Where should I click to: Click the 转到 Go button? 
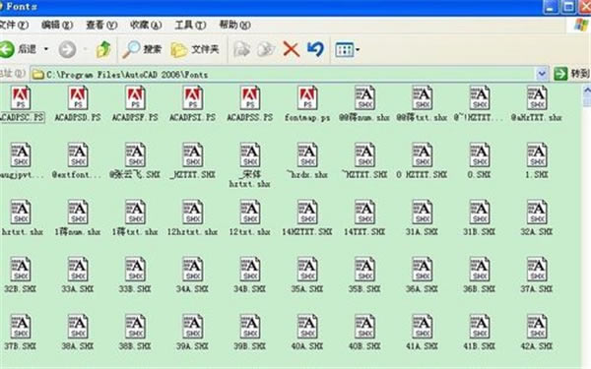[x=571, y=74]
